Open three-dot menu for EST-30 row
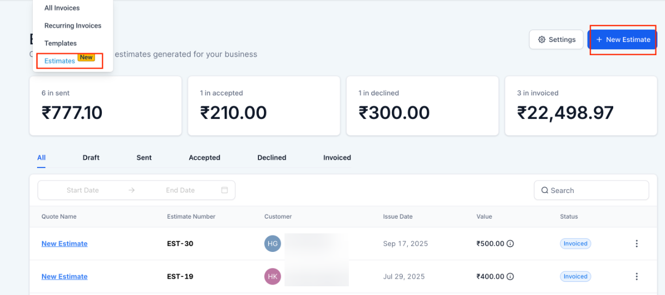Viewport: 665px width, 295px height. [637, 244]
